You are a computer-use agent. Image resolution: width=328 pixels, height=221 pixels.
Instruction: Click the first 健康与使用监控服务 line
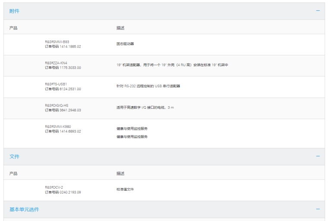[132, 129]
